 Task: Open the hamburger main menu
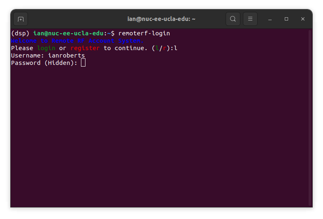point(250,19)
